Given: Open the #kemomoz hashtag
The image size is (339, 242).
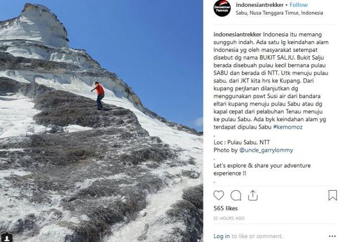Looking at the screenshot, I should pos(288,127).
